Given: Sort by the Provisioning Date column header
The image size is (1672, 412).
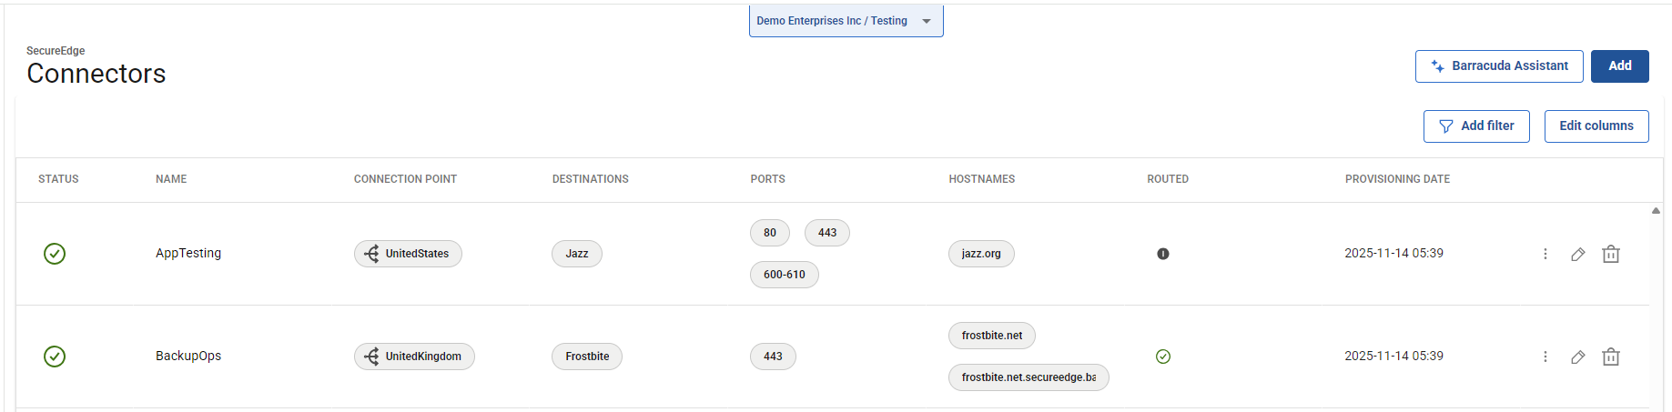Looking at the screenshot, I should 1397,179.
